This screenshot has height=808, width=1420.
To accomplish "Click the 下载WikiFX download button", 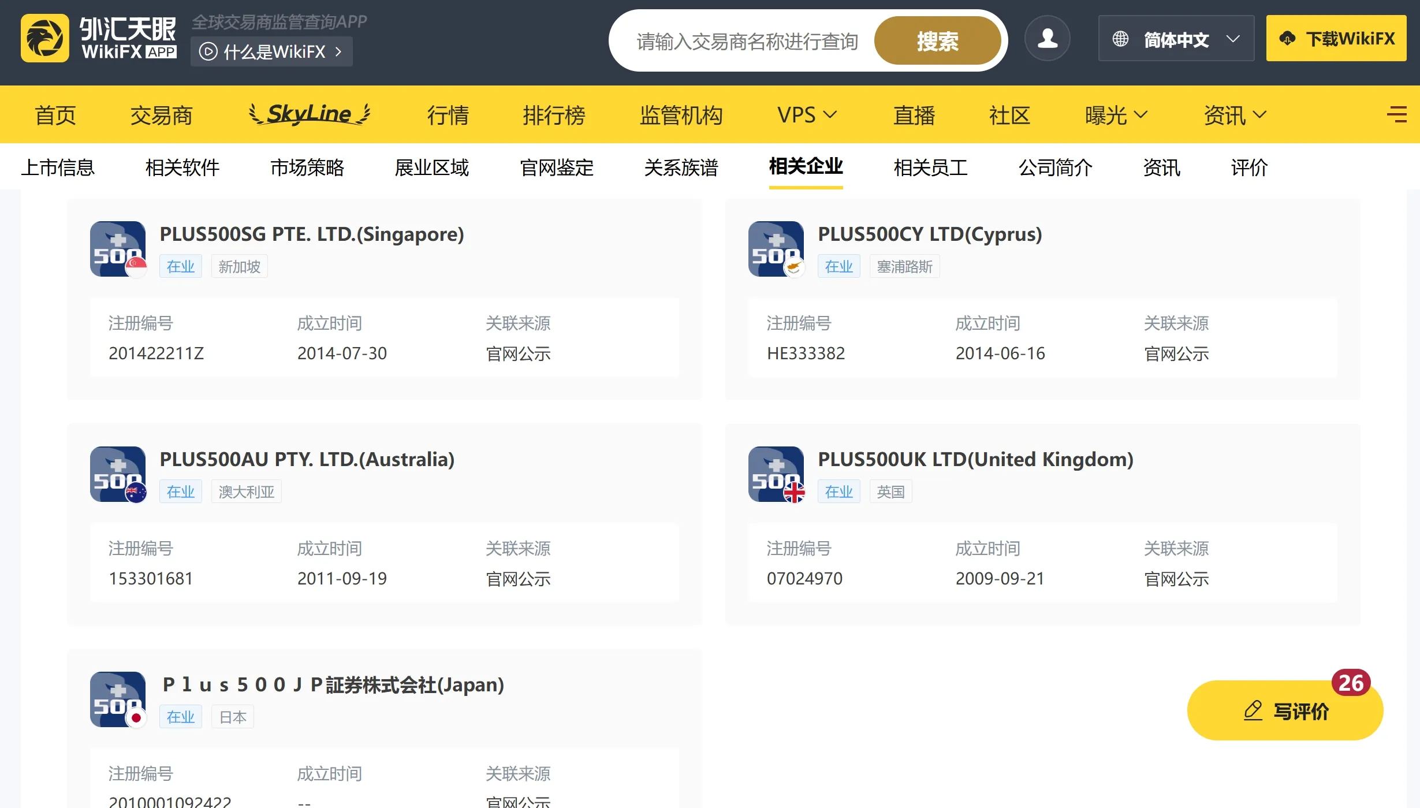I will point(1336,39).
